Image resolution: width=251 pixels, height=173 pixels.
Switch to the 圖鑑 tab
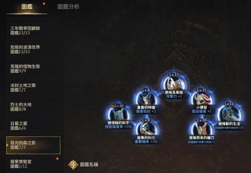[27, 7]
